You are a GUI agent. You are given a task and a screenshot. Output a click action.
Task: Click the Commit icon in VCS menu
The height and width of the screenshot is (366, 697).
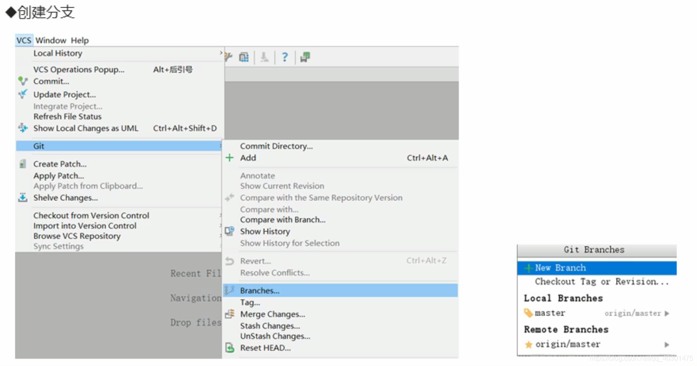[x=23, y=81]
